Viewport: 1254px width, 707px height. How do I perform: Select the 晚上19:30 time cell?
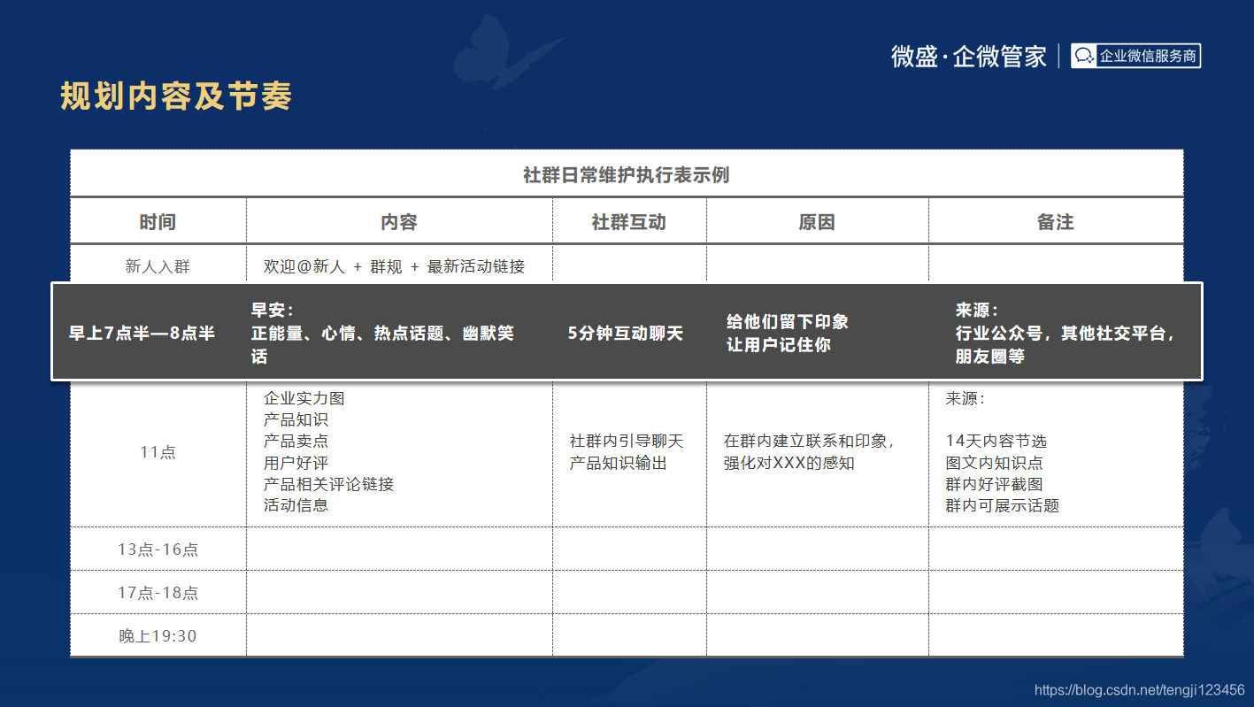[158, 636]
